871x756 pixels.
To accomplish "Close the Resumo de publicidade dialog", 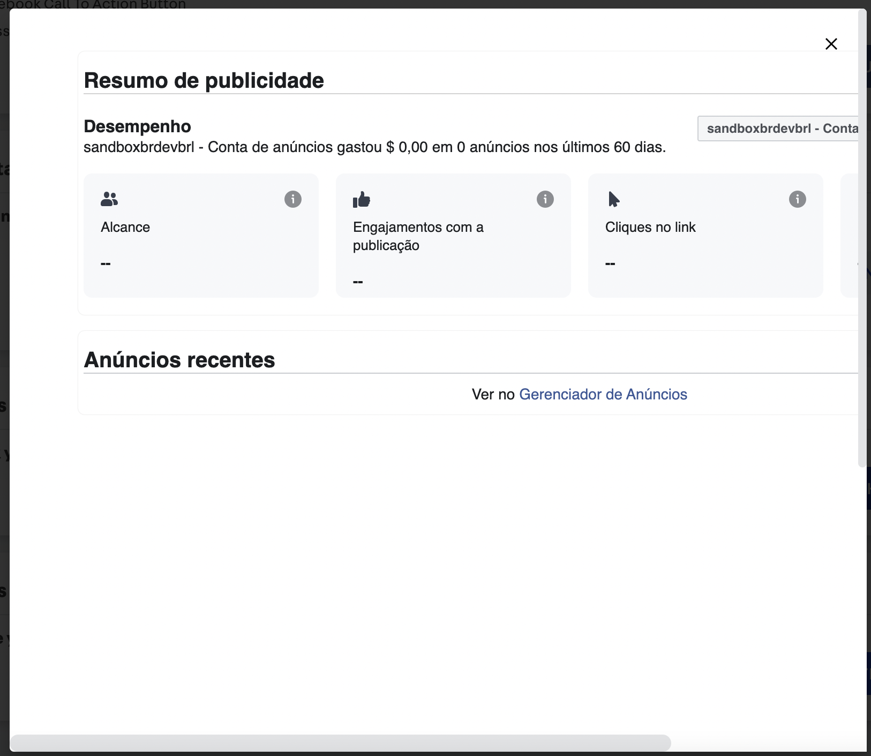I will click(831, 44).
